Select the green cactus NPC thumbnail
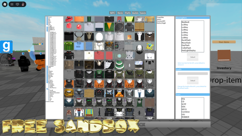Screen dimensions: 242x136 69,46
